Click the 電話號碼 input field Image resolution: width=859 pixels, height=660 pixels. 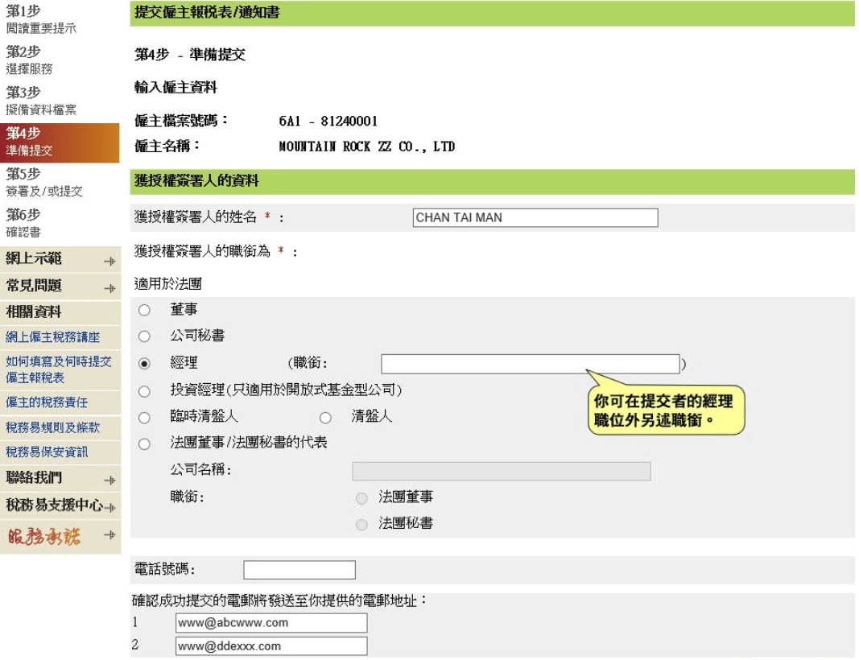299,570
